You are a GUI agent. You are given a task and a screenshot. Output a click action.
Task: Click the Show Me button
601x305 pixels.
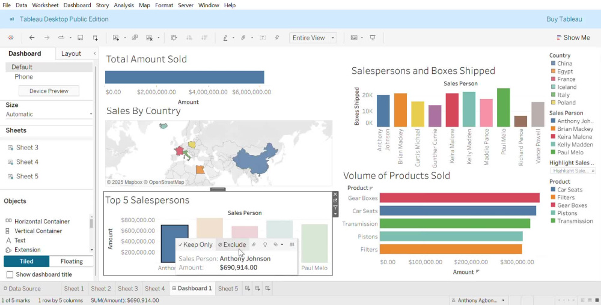573,37
